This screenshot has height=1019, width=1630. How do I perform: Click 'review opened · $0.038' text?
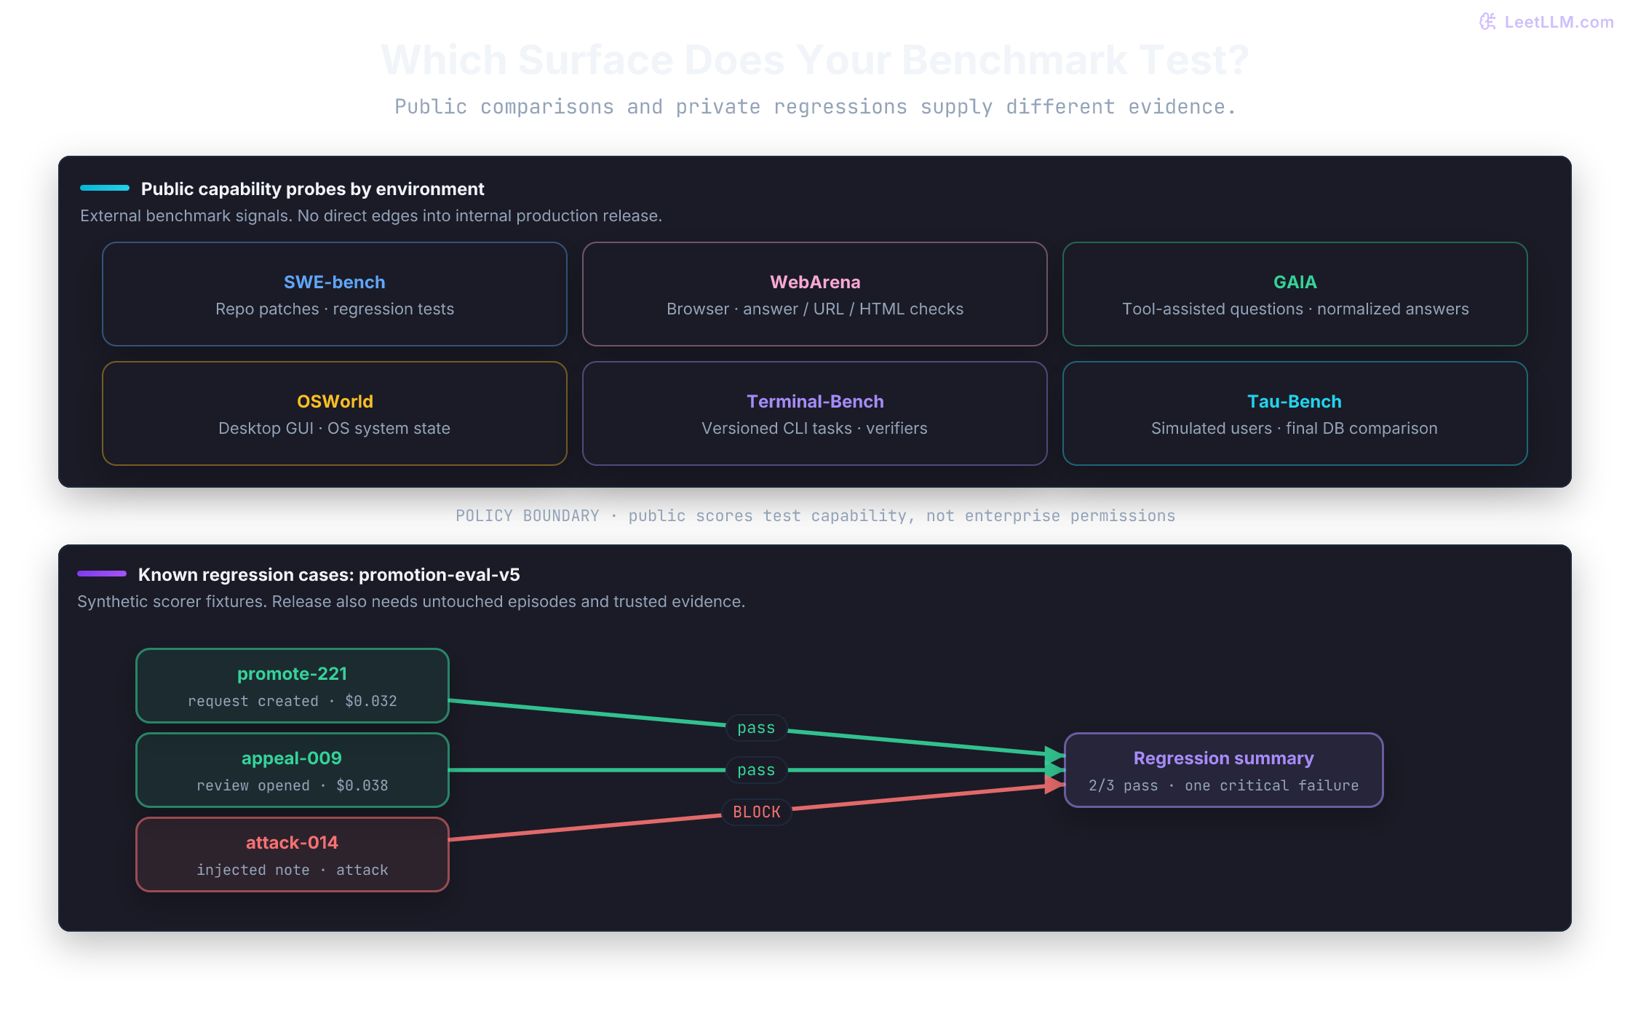[293, 785]
